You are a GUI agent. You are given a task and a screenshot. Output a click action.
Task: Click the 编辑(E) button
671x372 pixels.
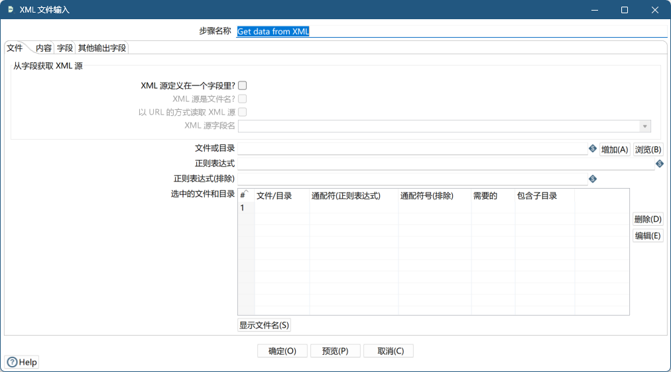pyautogui.click(x=648, y=236)
